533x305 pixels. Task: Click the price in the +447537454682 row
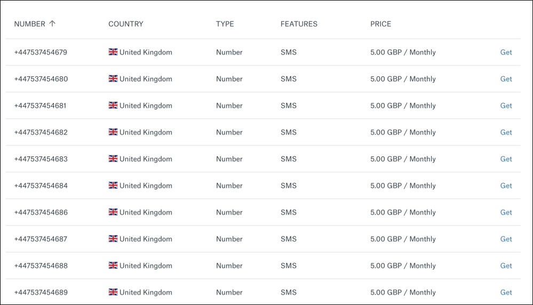[403, 132]
